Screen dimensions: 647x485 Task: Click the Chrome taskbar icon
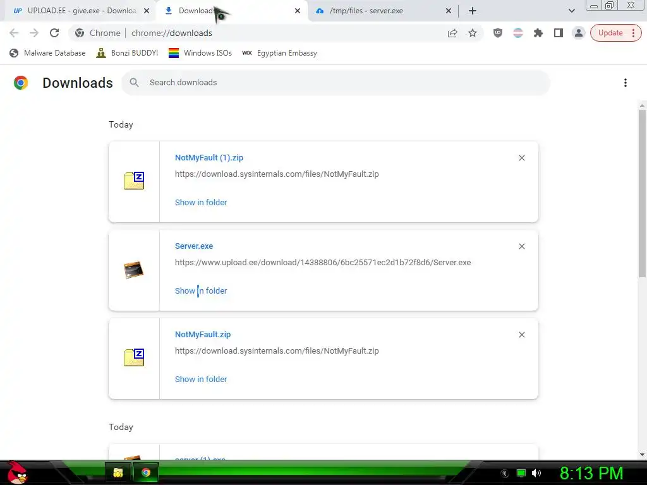coord(146,472)
